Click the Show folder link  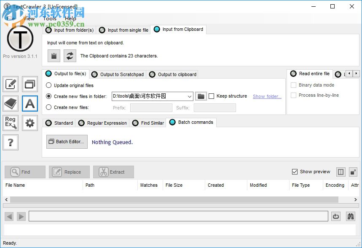pos(267,96)
